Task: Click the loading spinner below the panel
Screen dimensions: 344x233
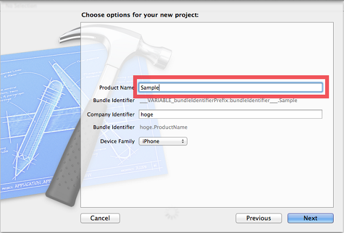Action: click(x=172, y=213)
